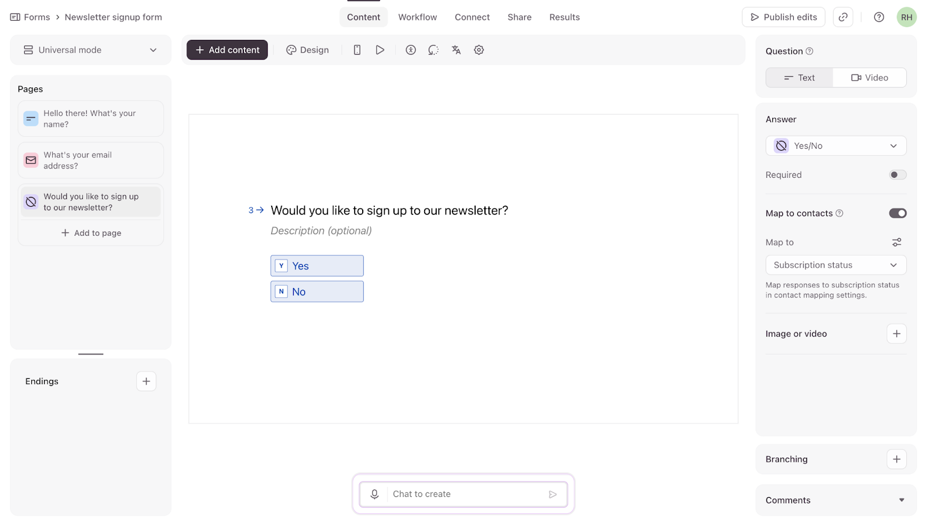The width and height of the screenshot is (927, 526).
Task: Disable the Map to contacts toggle
Action: tap(897, 213)
